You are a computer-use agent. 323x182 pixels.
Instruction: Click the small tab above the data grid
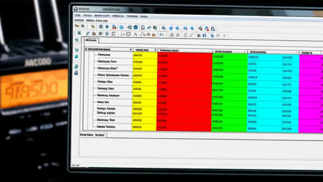[x=91, y=40]
